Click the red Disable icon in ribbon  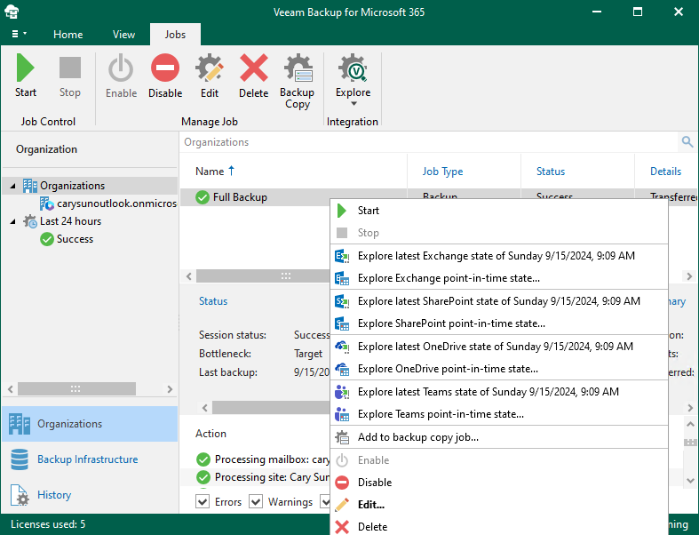(165, 68)
